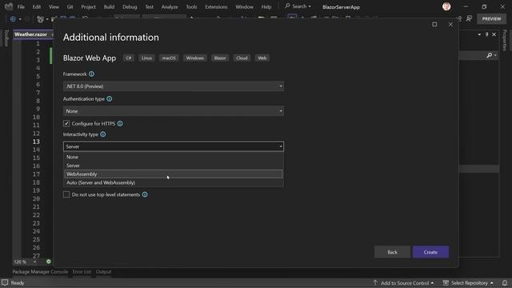512x288 pixels.
Task: Maximize the Additional information dialog
Action: point(434,24)
